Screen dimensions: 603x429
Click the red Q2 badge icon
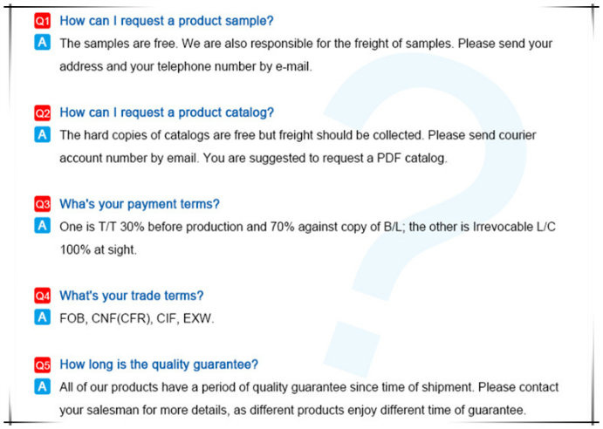coord(42,112)
